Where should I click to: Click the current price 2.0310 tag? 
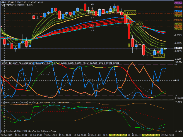click(178, 48)
